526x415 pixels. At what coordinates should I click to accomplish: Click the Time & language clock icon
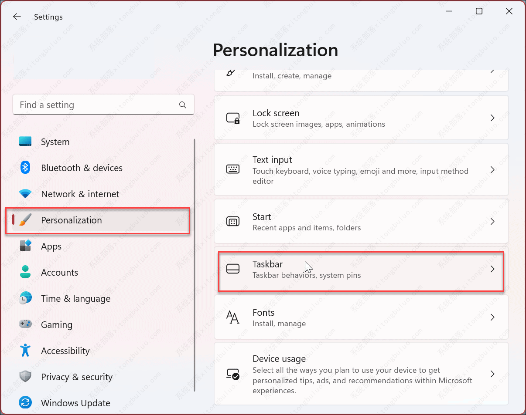click(25, 298)
